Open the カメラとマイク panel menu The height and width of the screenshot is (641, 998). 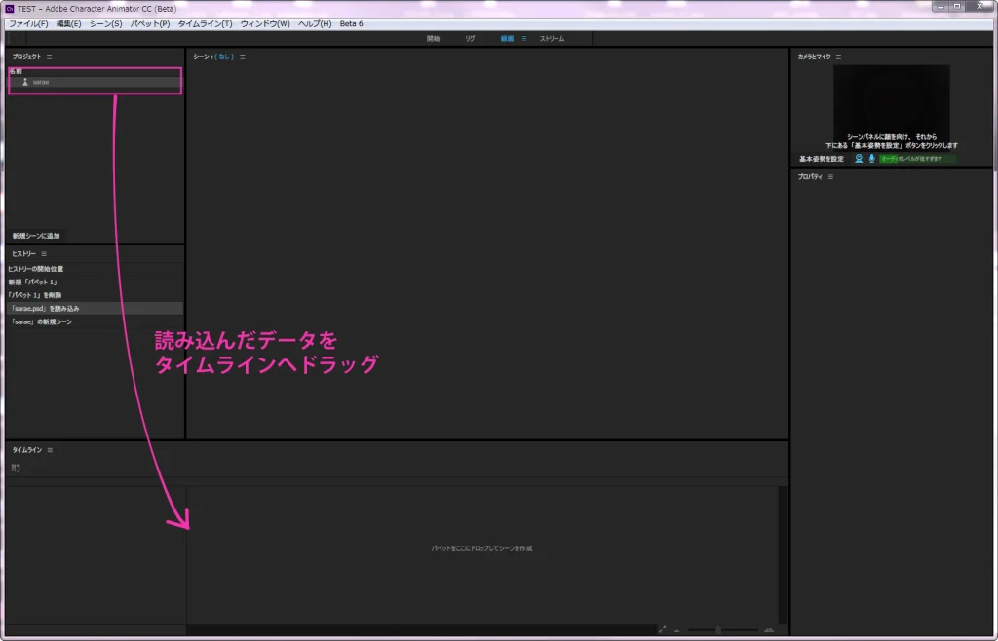(838, 57)
